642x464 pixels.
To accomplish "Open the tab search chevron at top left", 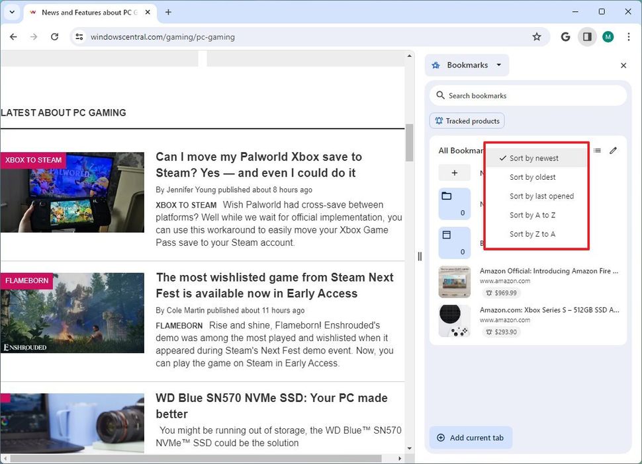I will tap(11, 12).
